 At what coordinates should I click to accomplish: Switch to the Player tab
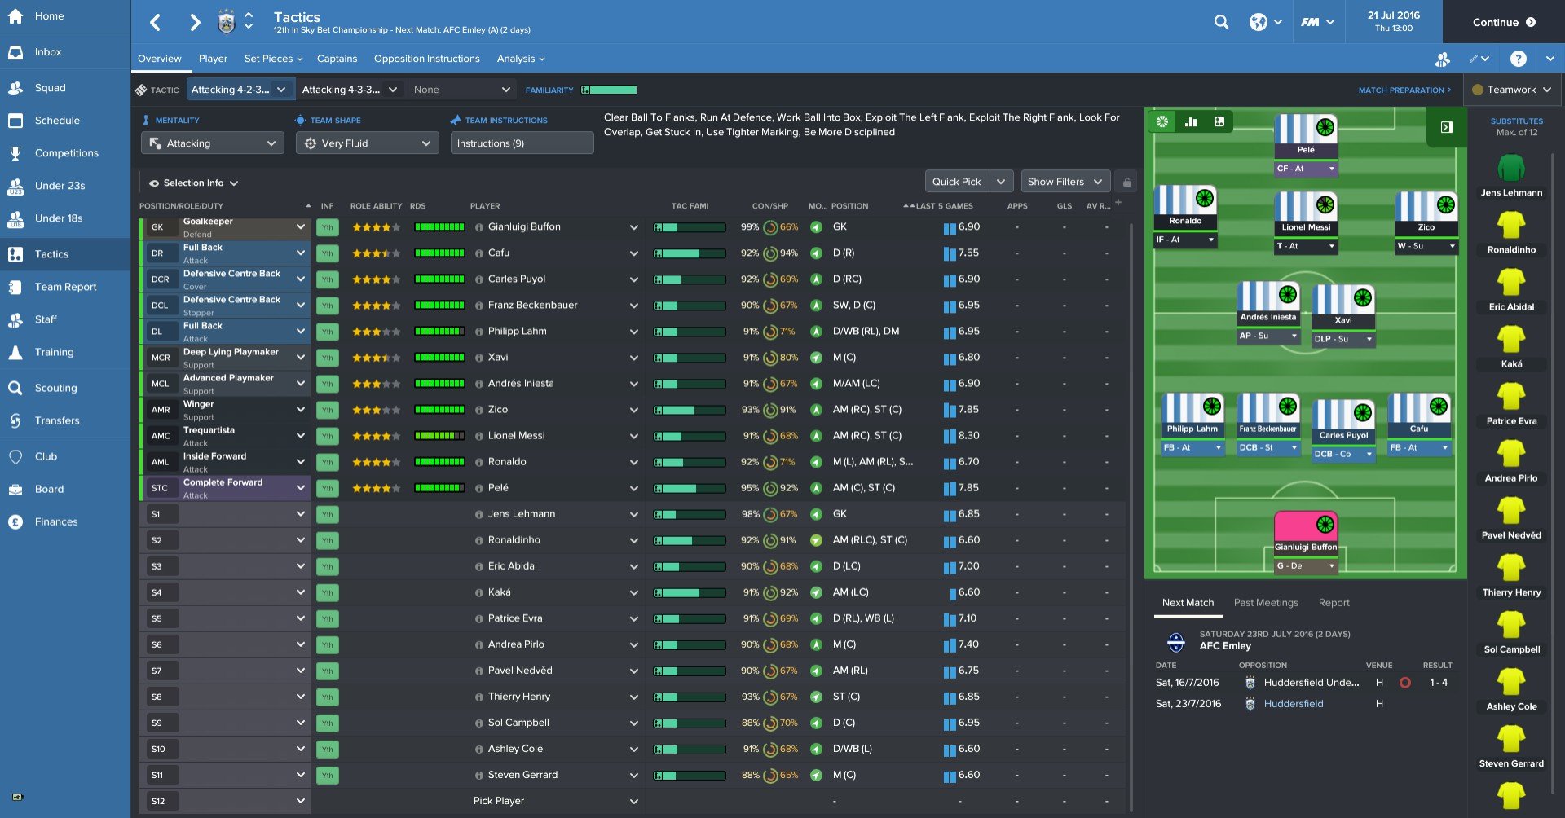click(x=213, y=59)
